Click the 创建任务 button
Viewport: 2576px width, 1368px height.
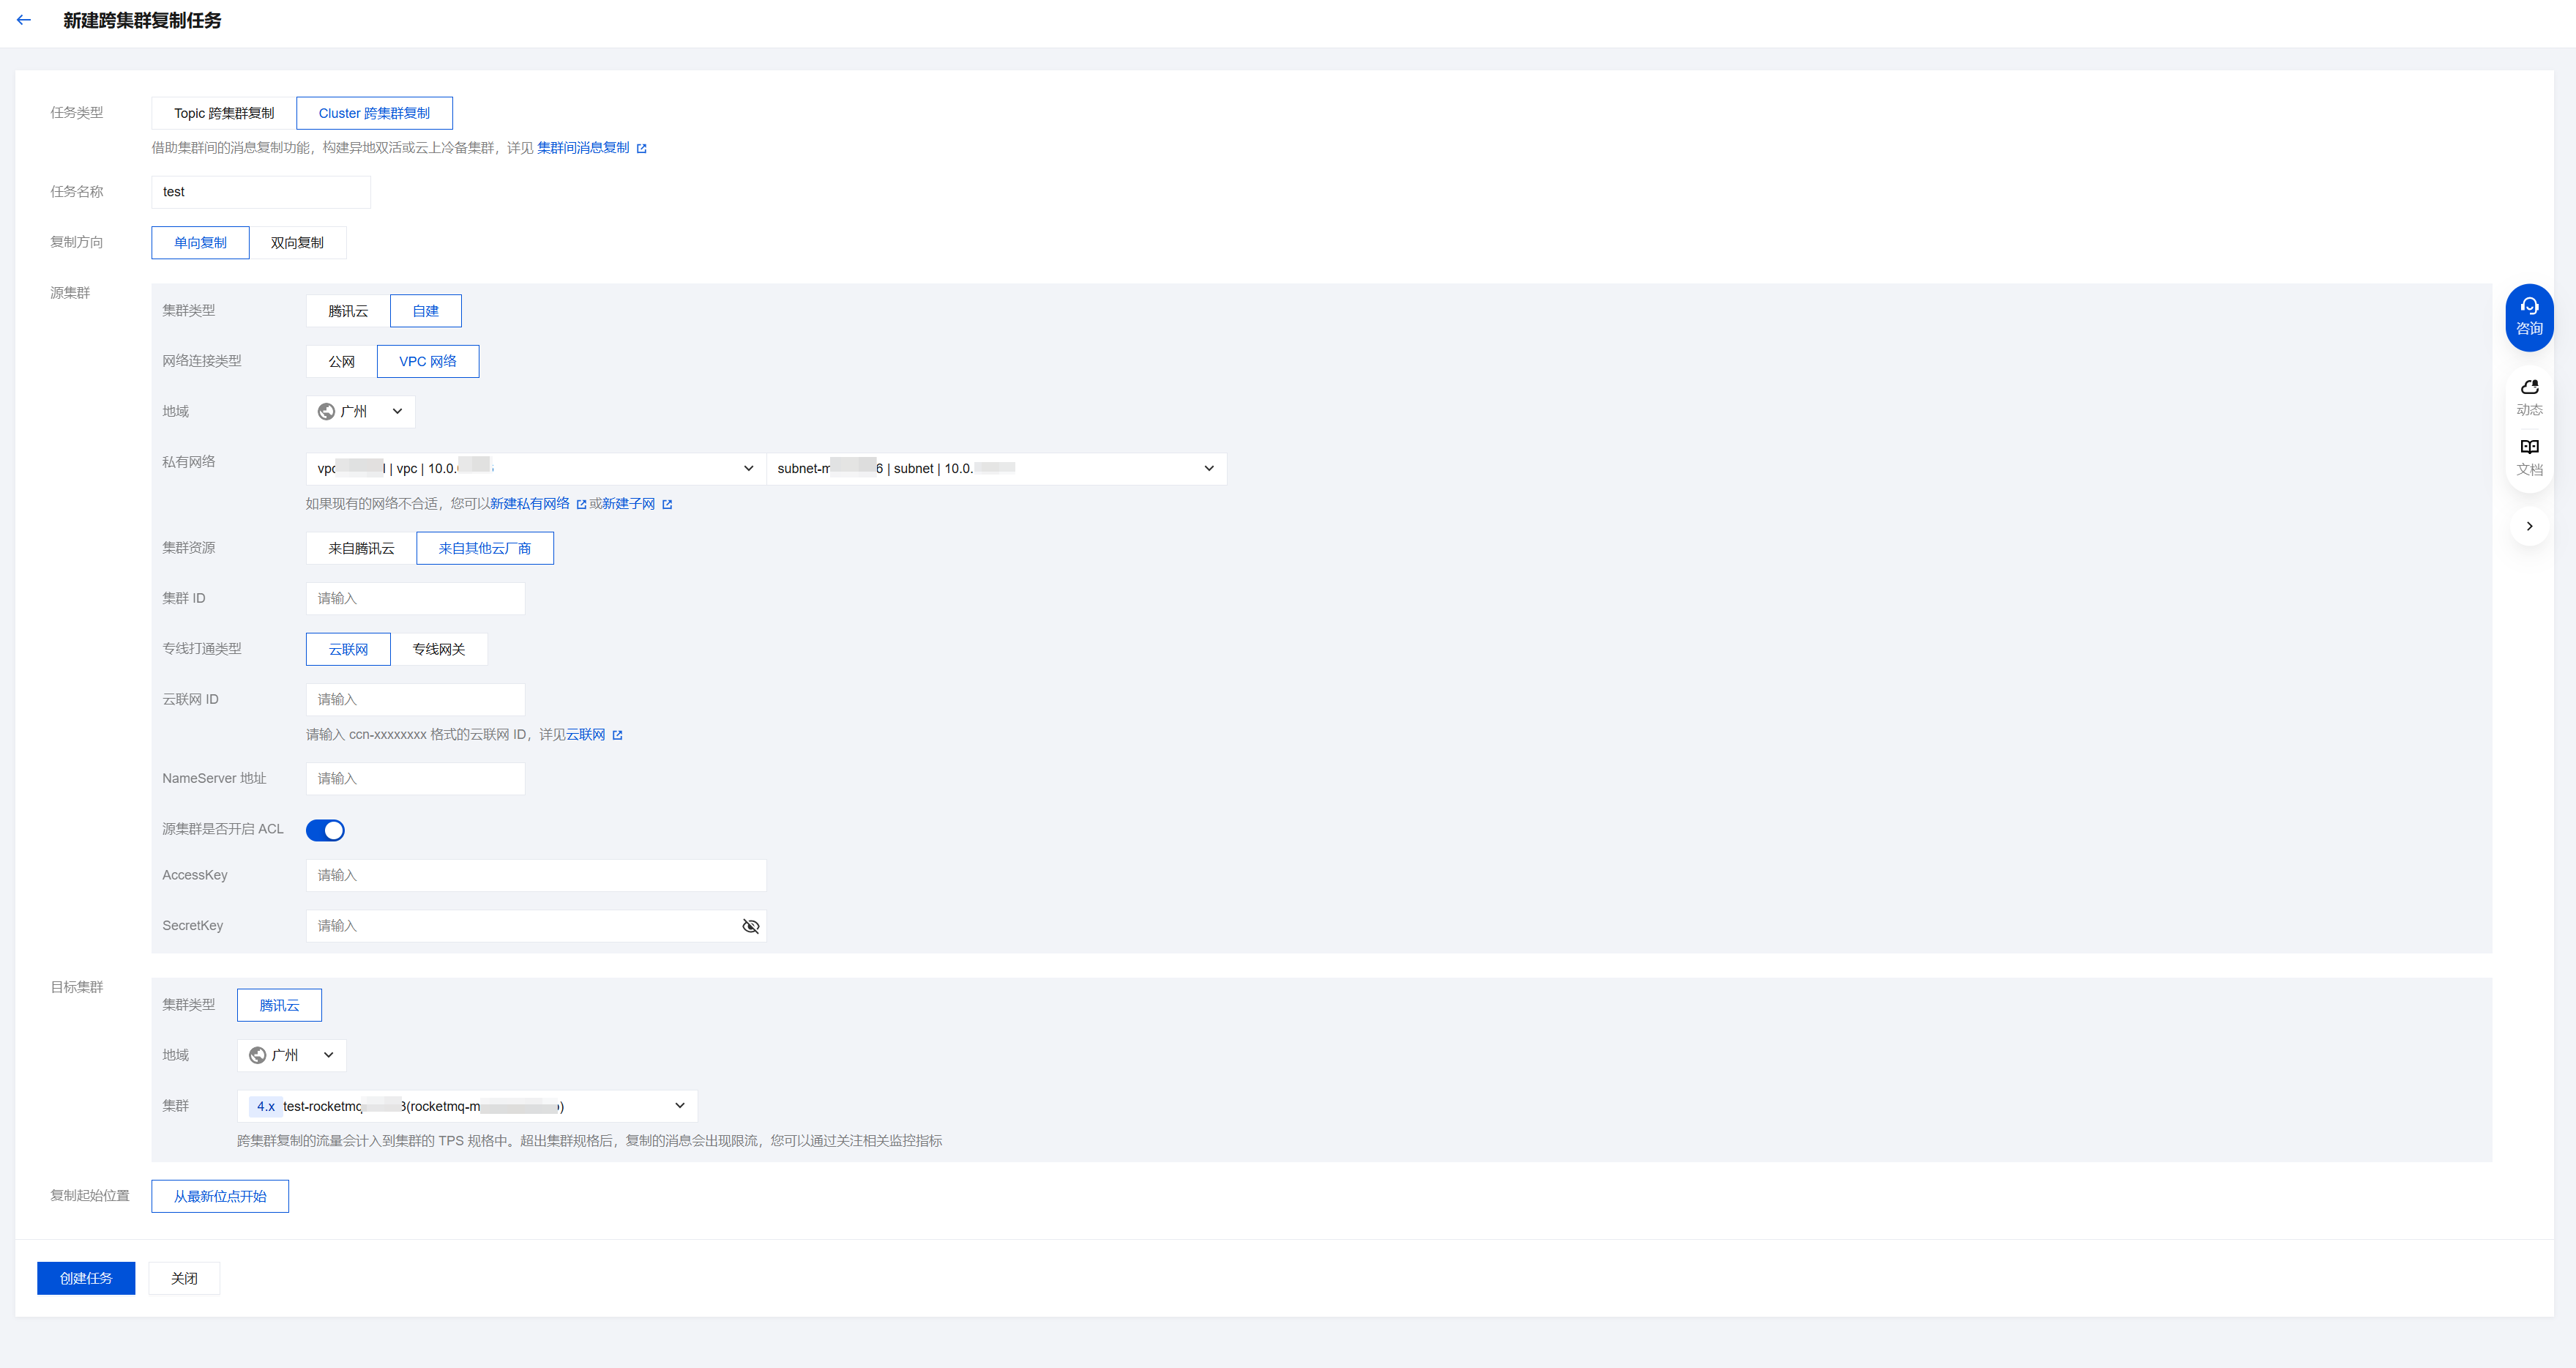pos(86,1279)
